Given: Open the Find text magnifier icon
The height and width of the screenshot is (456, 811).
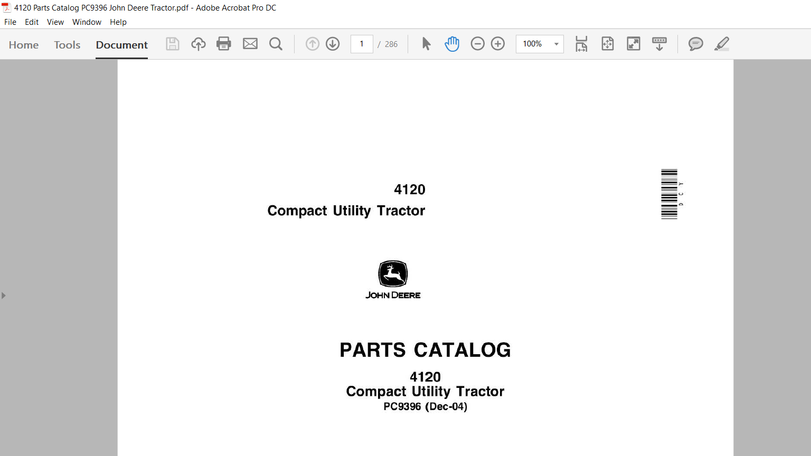Looking at the screenshot, I should pos(276,44).
